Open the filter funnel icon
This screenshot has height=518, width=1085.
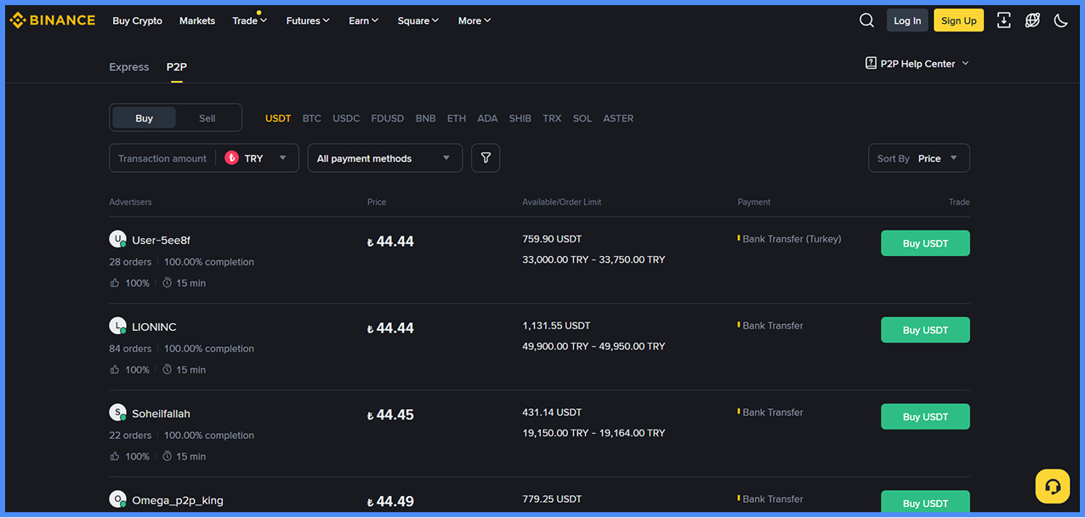pyautogui.click(x=486, y=158)
